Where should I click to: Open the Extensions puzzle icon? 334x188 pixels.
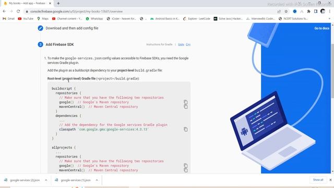[308, 11]
